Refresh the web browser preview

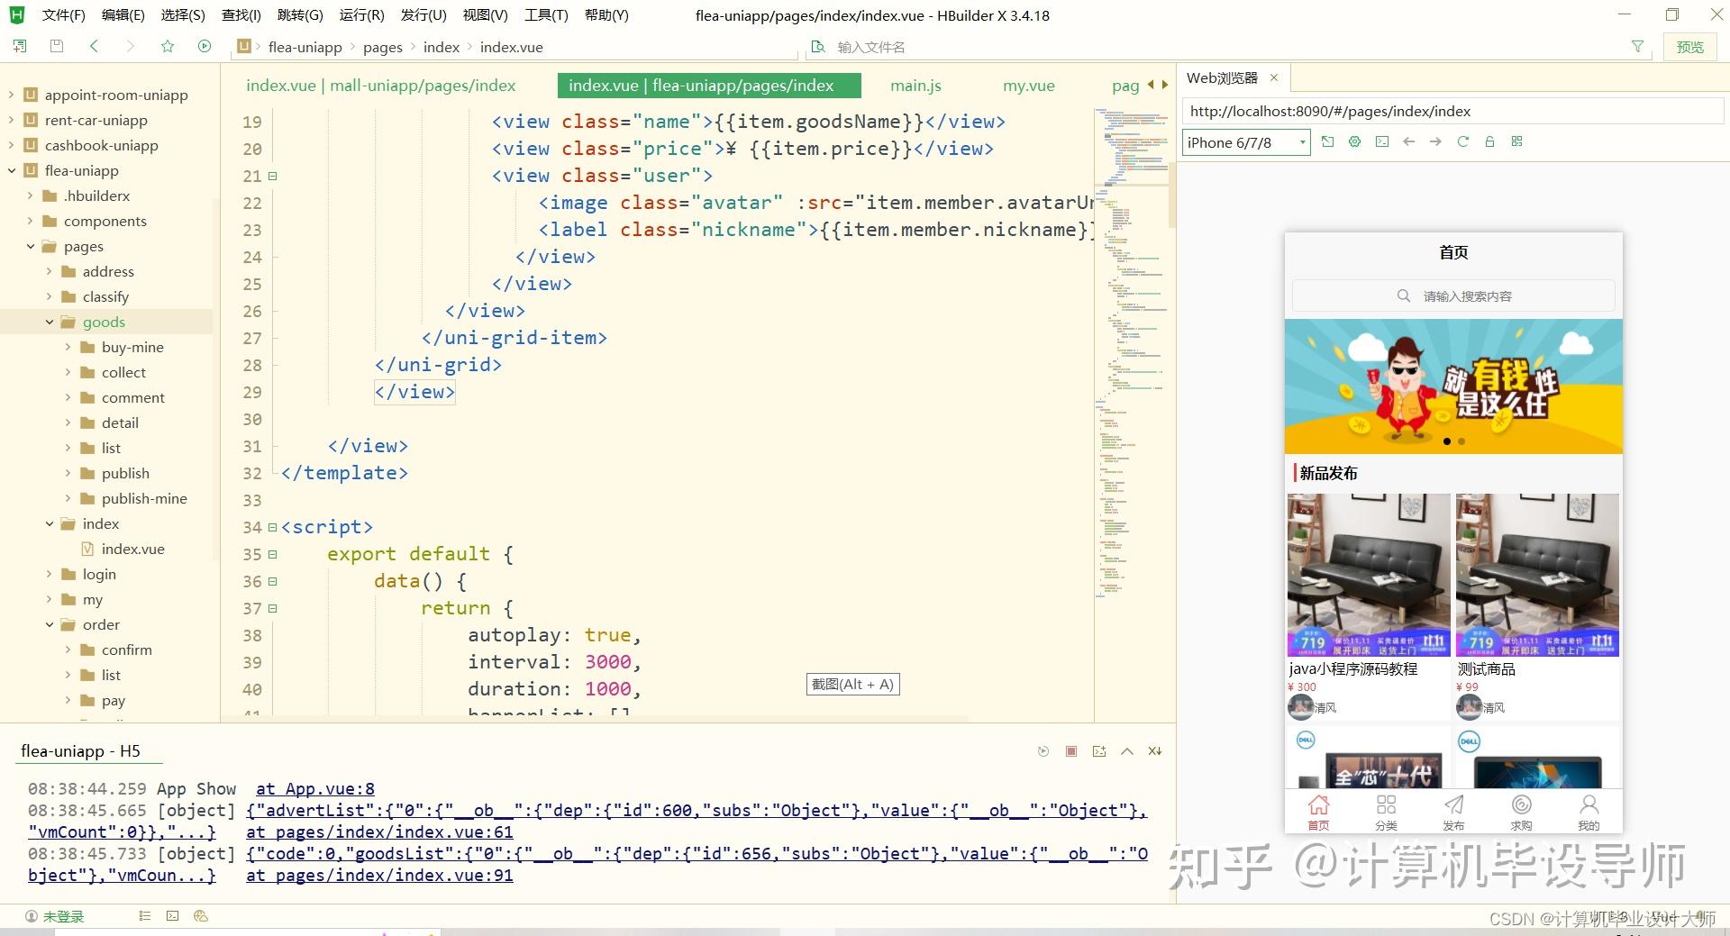(1462, 141)
